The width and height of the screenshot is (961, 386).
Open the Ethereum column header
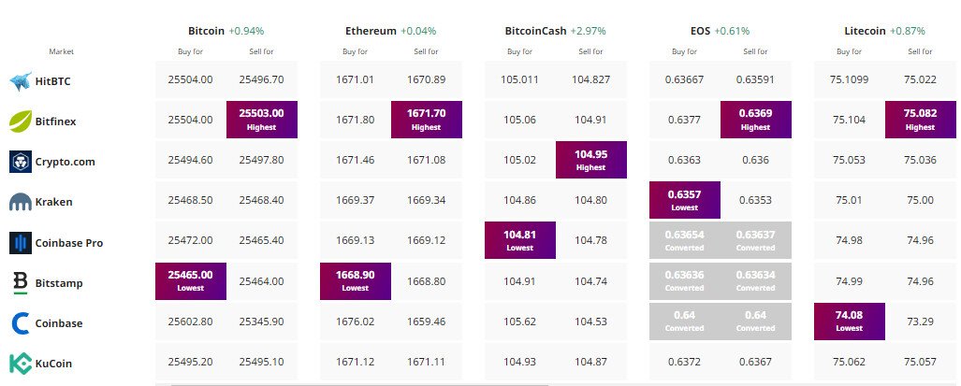coord(371,31)
